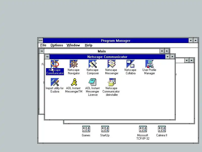Maximize the Netscape Communicator group window
Image resolution: width=202 pixels, height=152 pixels.
click(172, 56)
